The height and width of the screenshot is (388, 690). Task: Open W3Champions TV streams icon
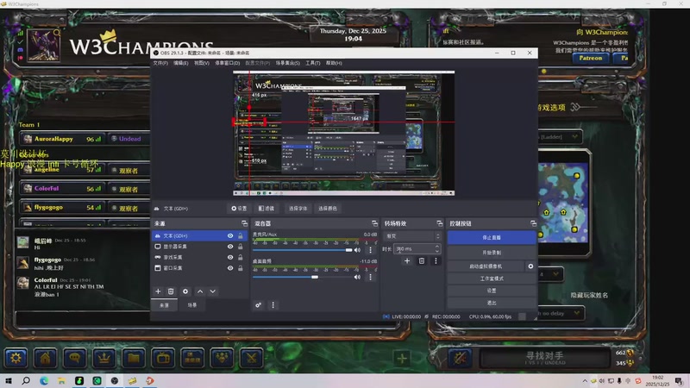pos(163,358)
